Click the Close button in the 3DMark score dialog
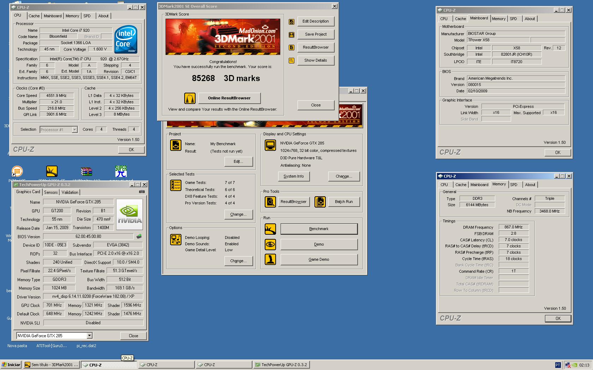 click(316, 105)
